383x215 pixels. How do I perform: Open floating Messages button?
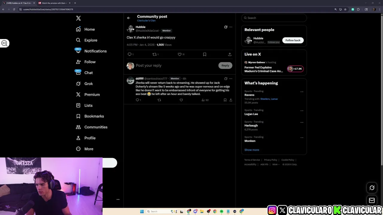pos(372,201)
